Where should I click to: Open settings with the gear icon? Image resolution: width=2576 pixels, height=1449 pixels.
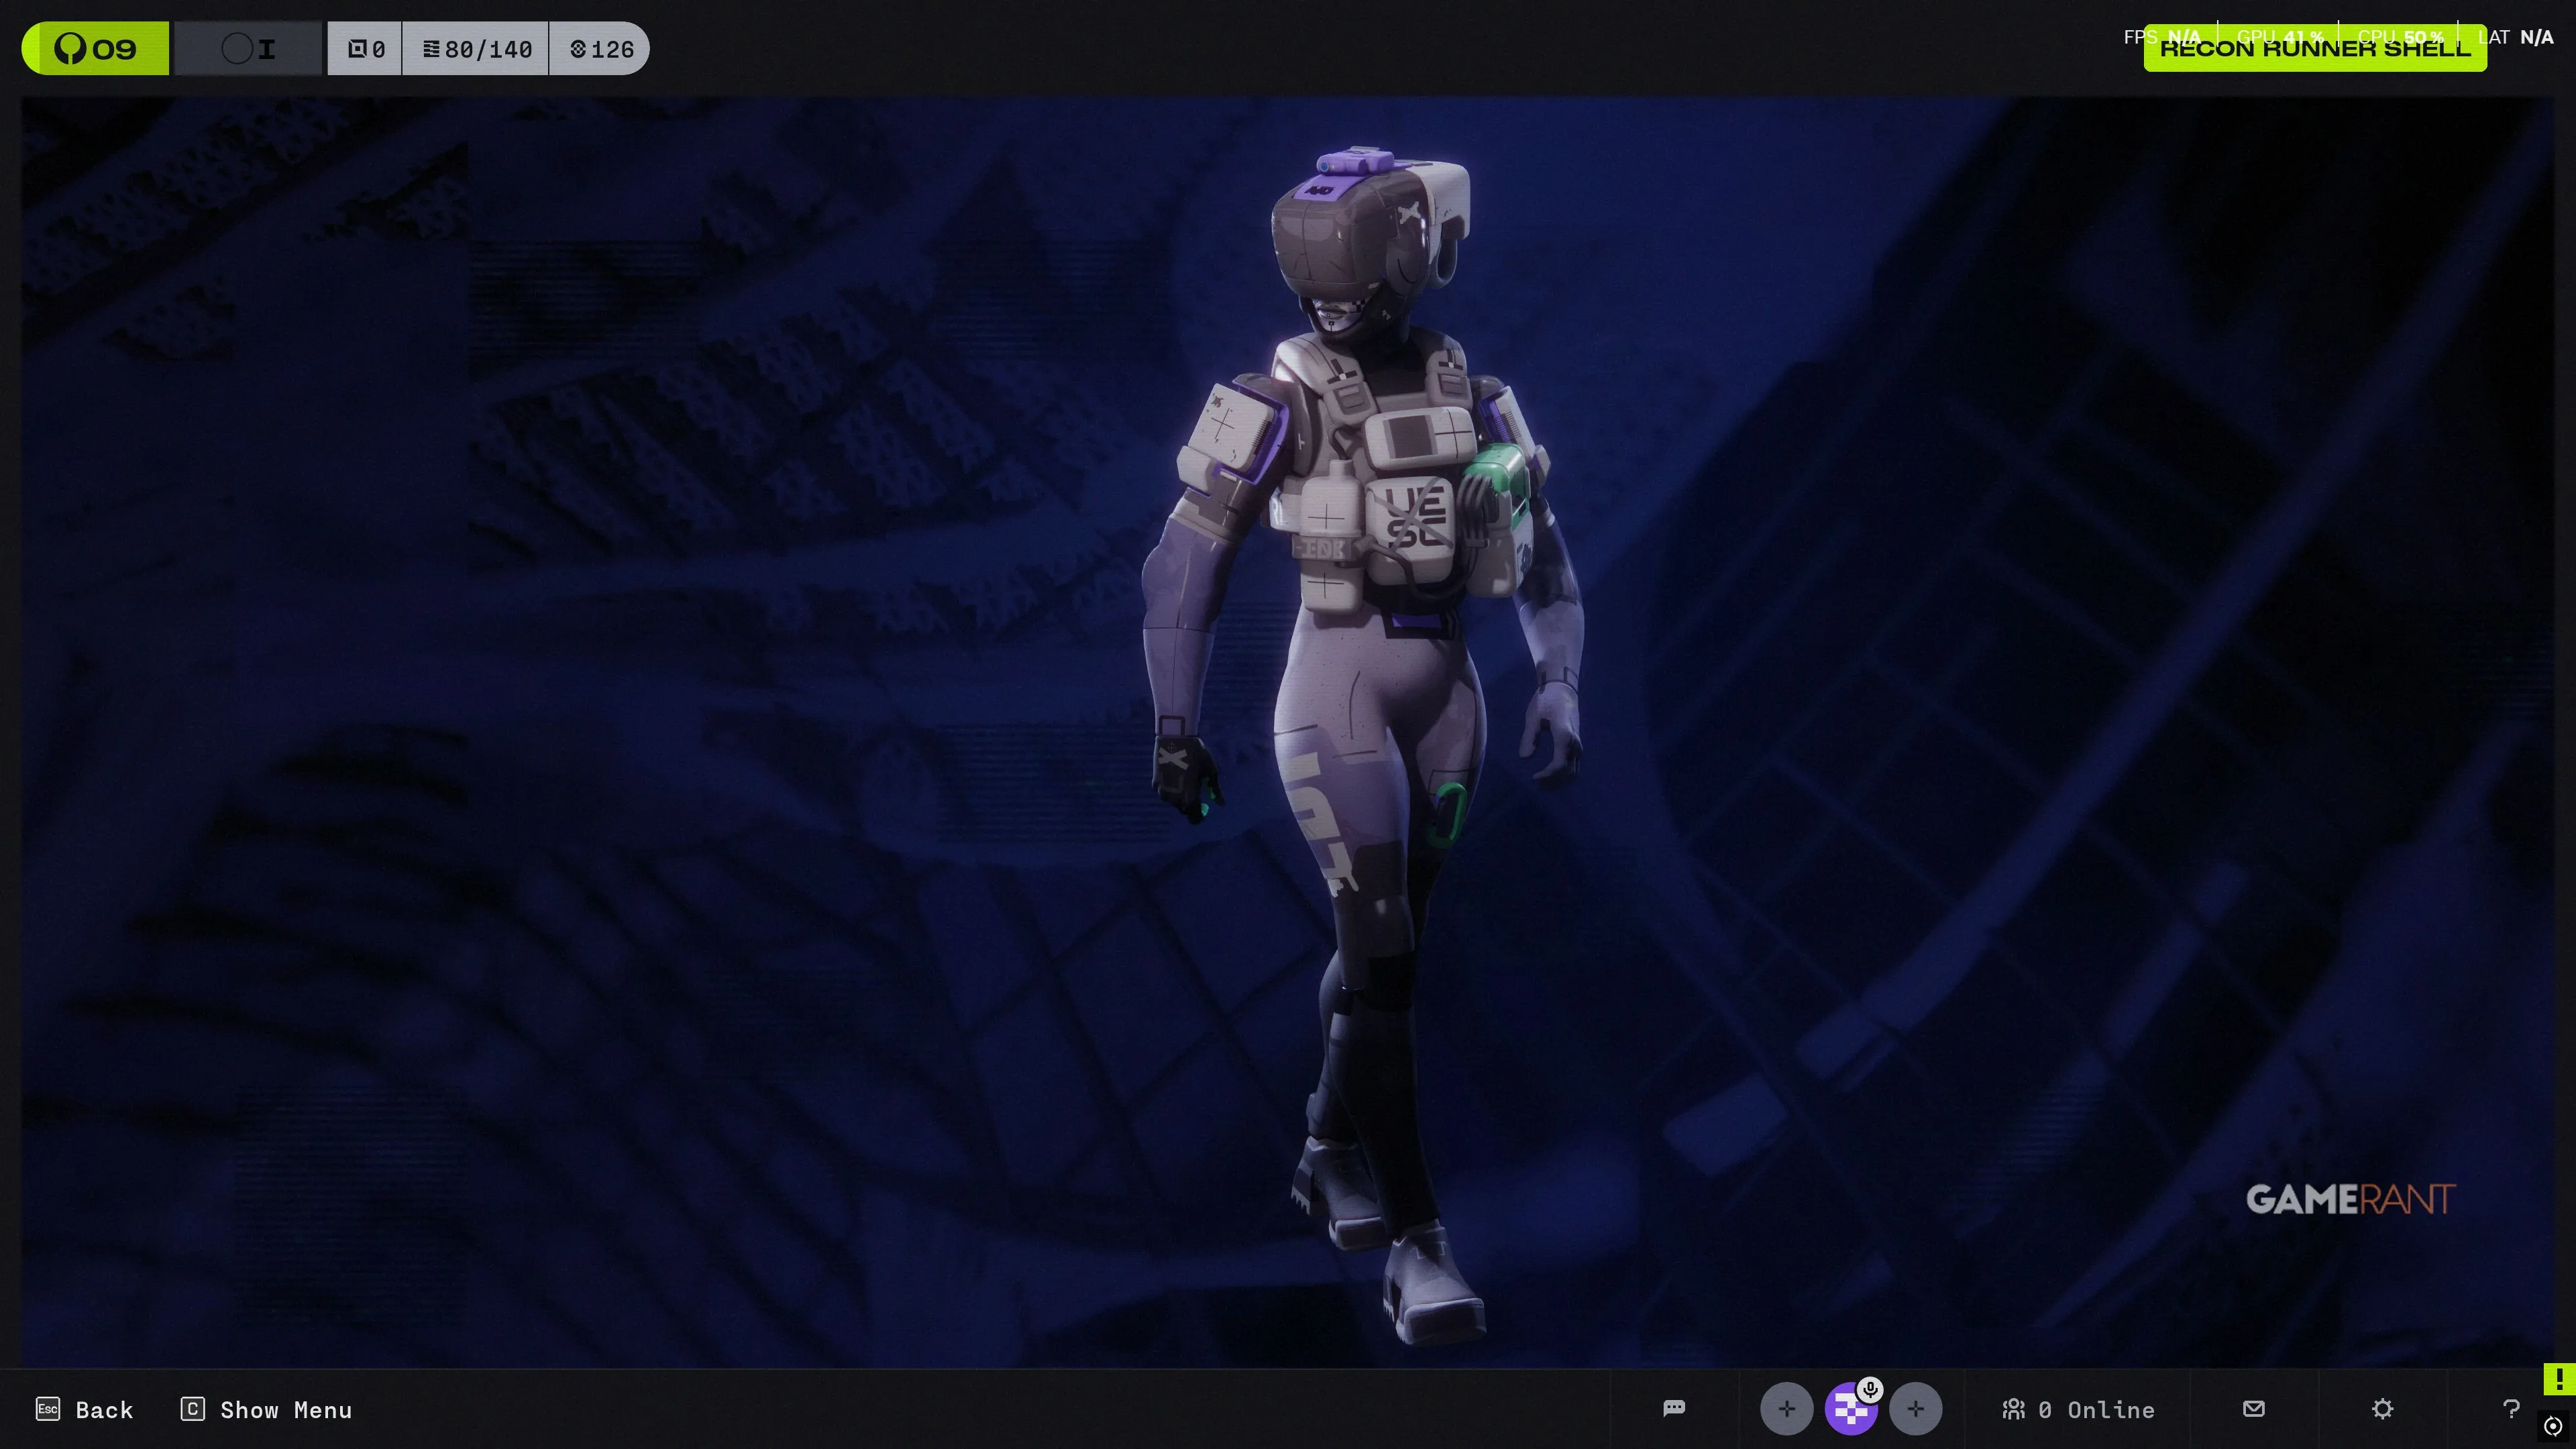point(2382,1408)
